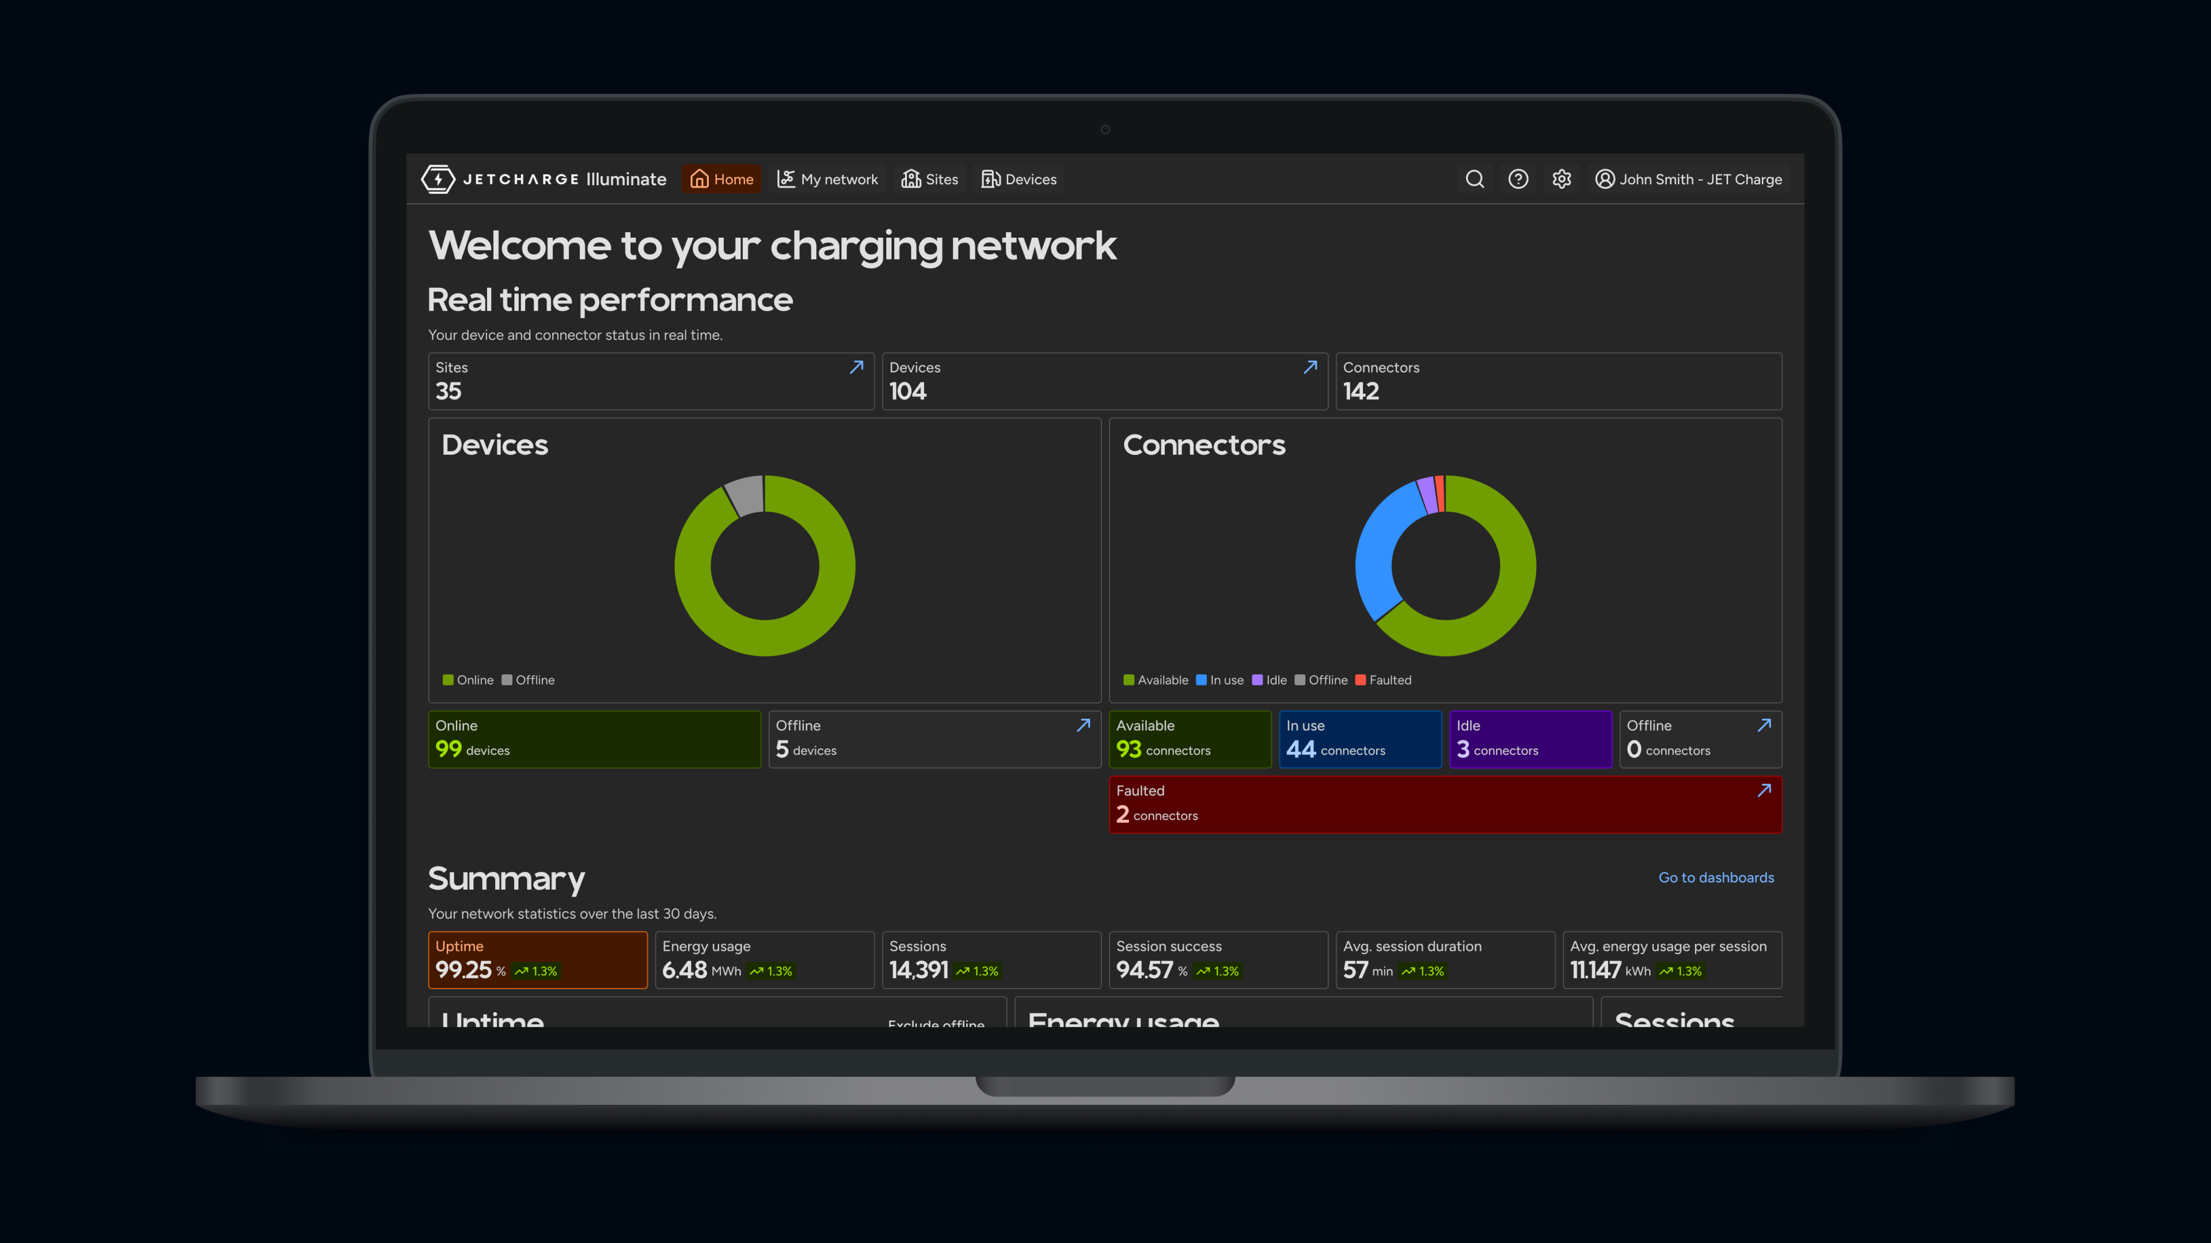Open Devices card arrow link
Viewport: 2211px width, 1243px height.
click(1310, 367)
